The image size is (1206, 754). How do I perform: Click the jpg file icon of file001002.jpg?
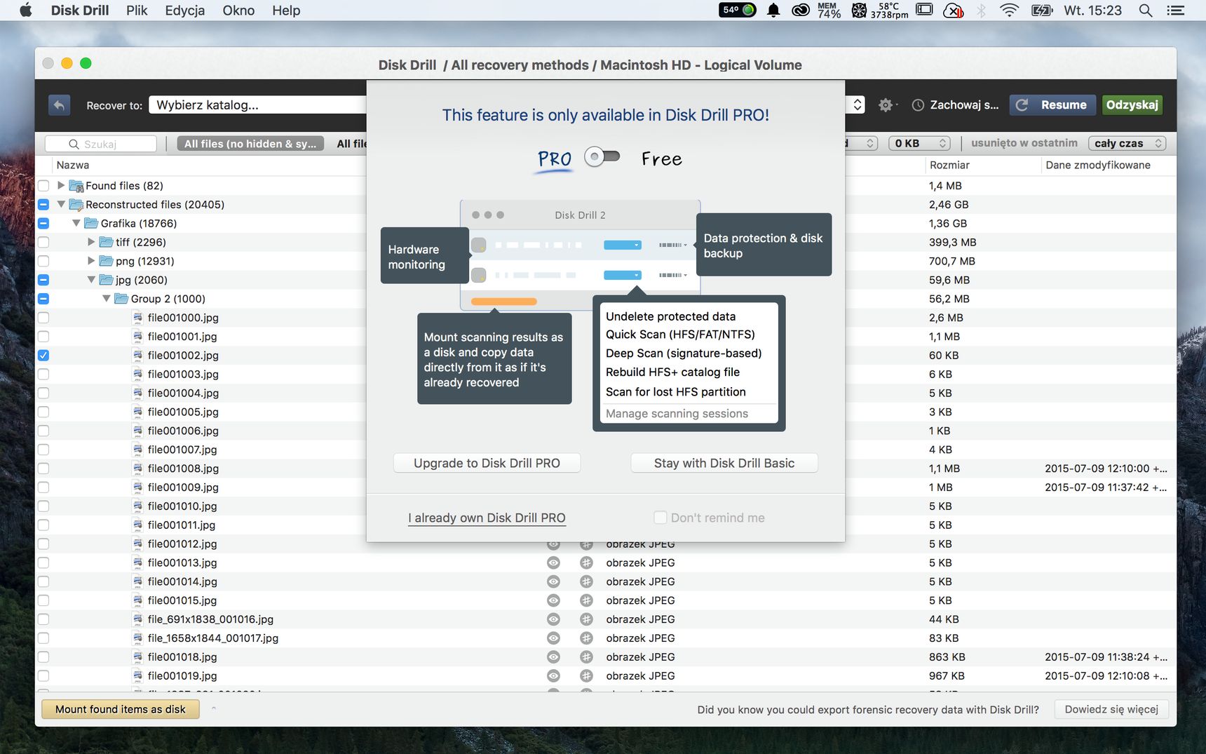point(137,356)
